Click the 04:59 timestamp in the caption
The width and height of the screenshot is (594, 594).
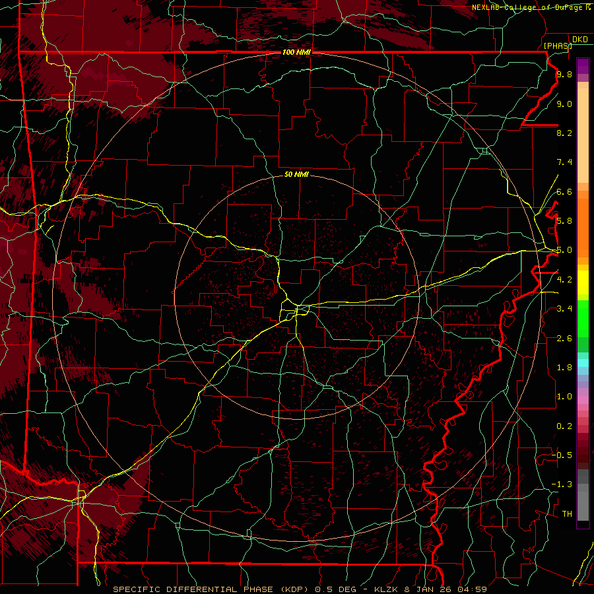pos(471,589)
